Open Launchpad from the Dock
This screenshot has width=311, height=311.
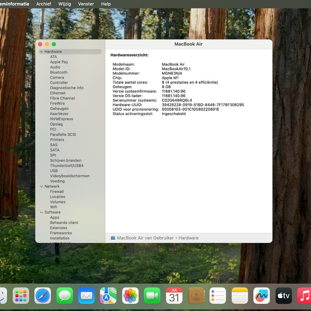tap(21, 295)
